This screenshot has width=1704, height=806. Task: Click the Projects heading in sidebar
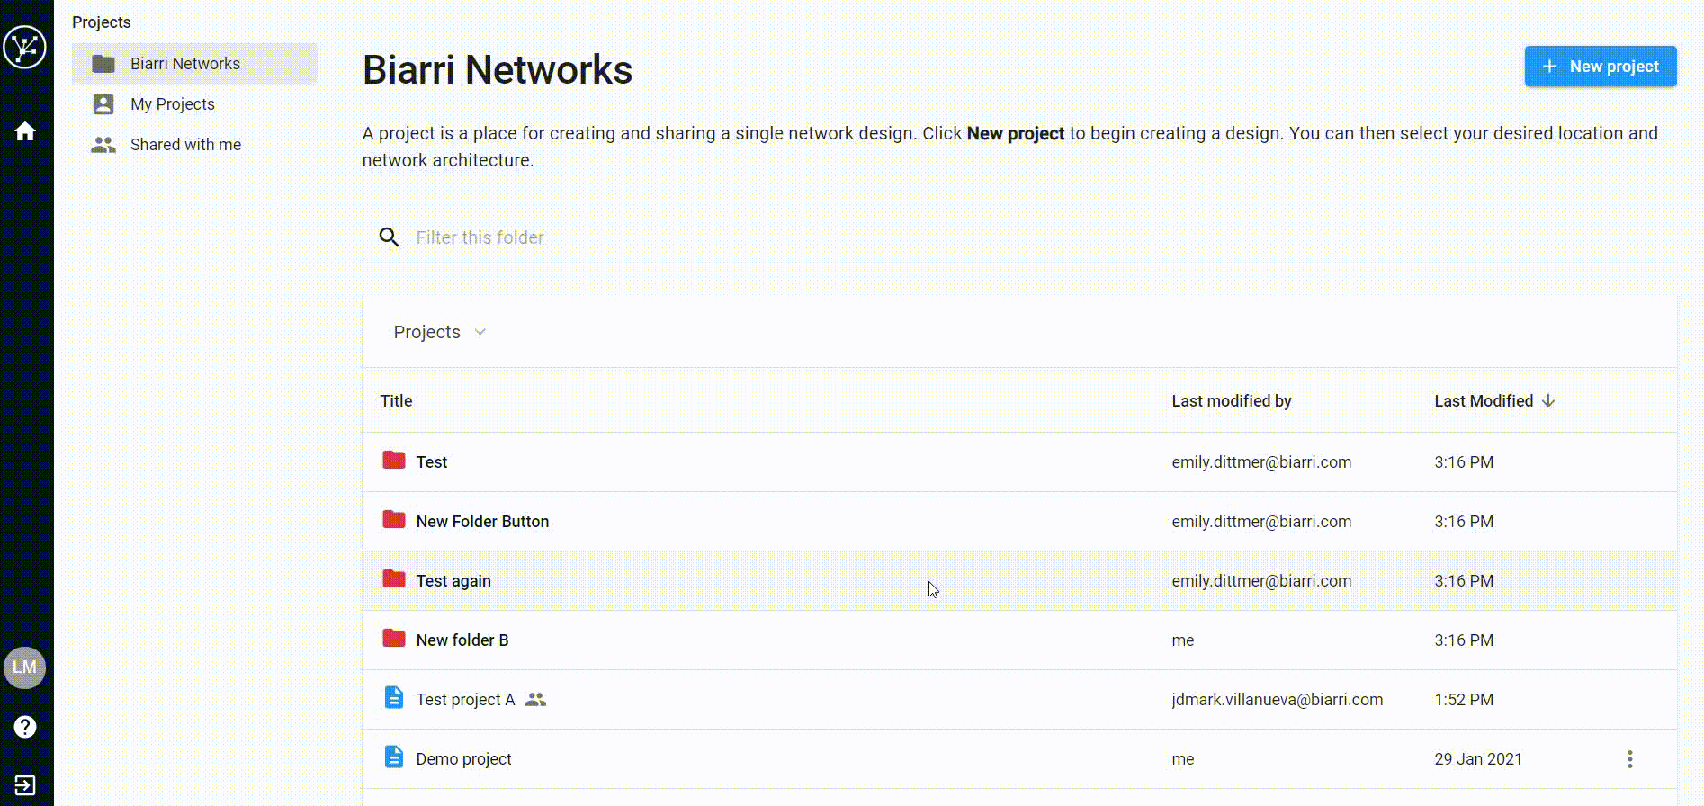101,22
